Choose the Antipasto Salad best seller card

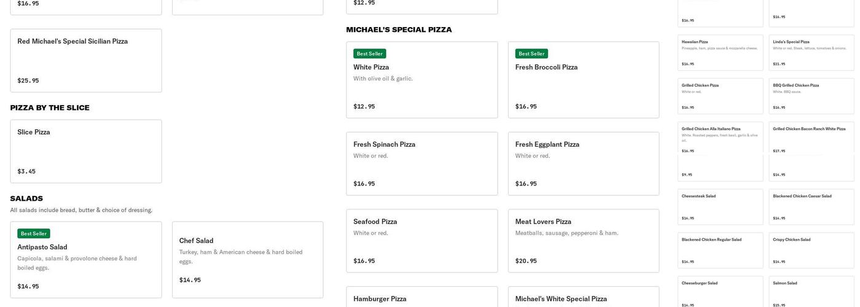86,260
